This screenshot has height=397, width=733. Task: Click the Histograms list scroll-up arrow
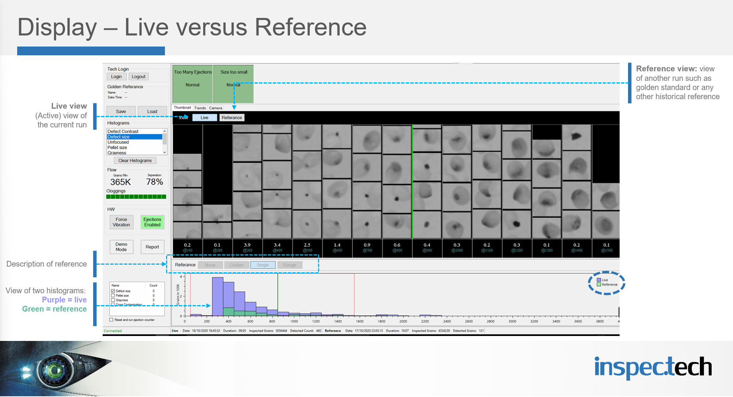tap(165, 131)
